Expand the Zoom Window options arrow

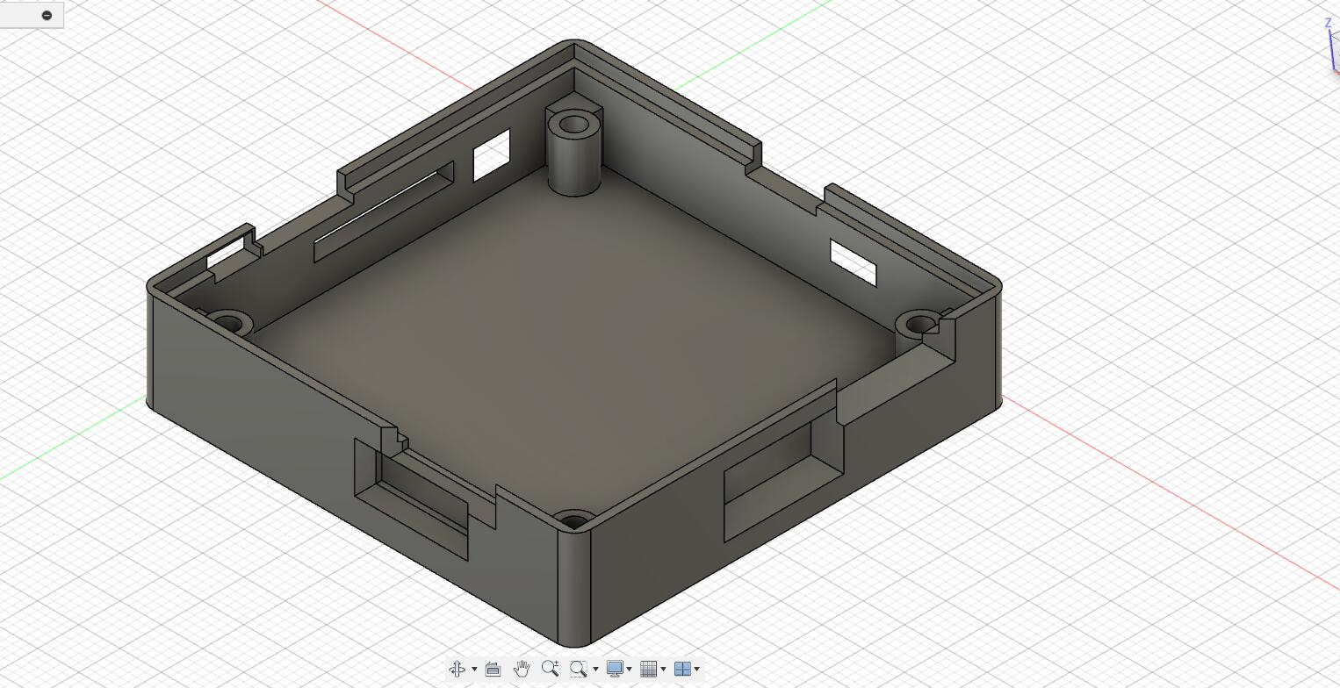click(x=595, y=669)
